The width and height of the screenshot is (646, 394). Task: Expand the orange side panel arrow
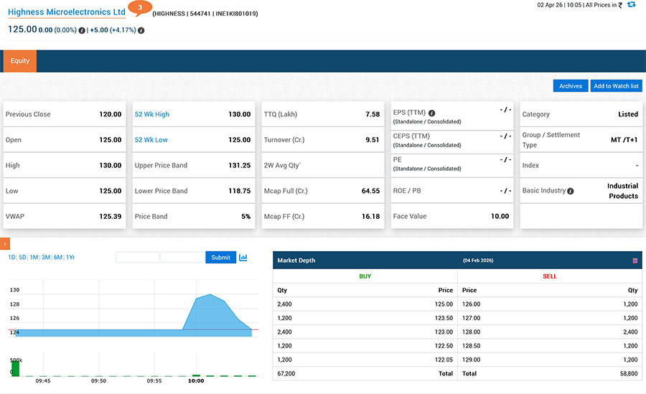click(4, 245)
